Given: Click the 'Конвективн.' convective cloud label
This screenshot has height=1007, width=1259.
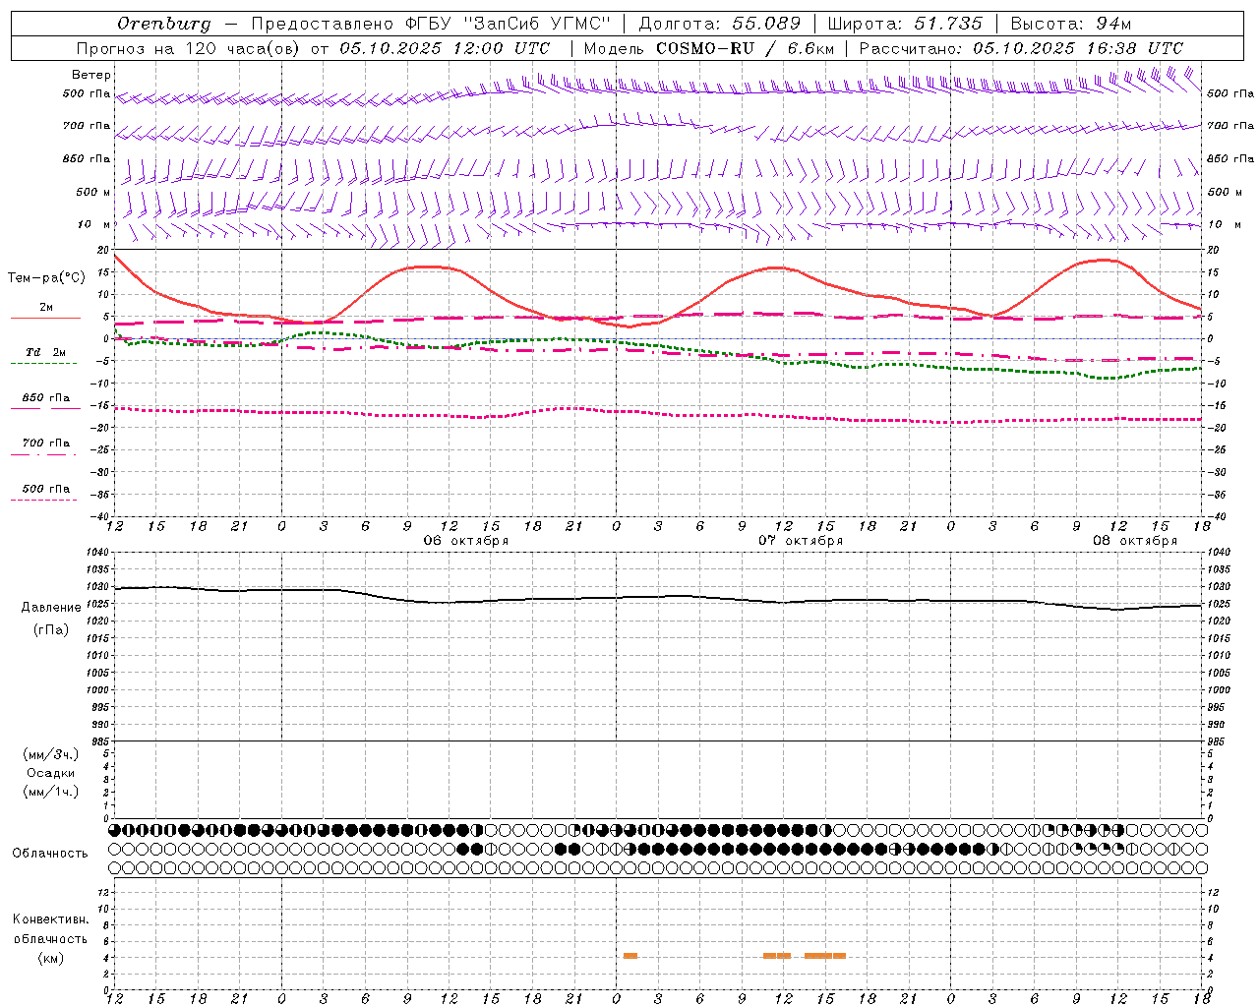Looking at the screenshot, I should (x=51, y=919).
